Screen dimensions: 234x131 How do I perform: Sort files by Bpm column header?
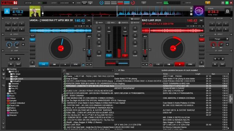tap(213, 74)
